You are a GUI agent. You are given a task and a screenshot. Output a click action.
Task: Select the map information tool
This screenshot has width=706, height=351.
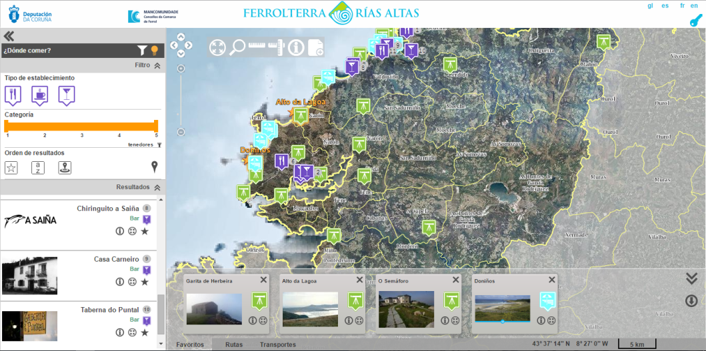[296, 47]
